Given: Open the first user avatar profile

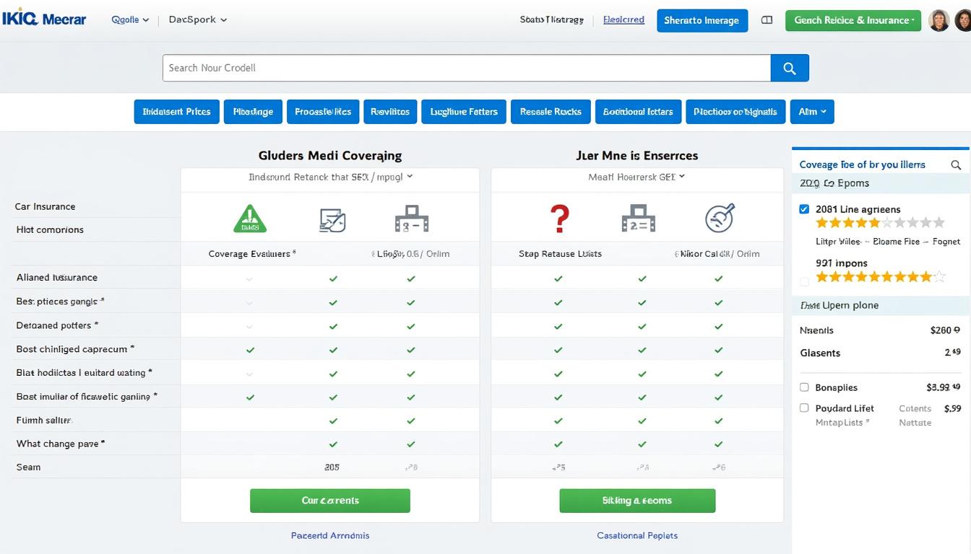Looking at the screenshot, I should pyautogui.click(x=938, y=20).
